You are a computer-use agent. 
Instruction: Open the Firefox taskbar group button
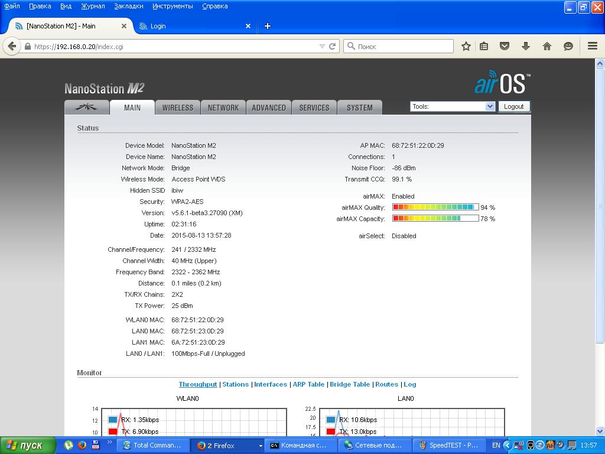pyautogui.click(x=227, y=446)
